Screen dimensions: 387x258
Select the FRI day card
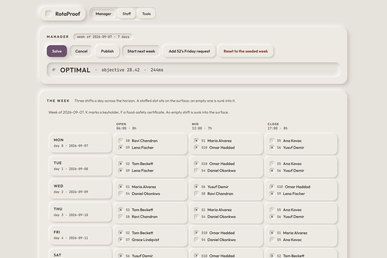81,235
